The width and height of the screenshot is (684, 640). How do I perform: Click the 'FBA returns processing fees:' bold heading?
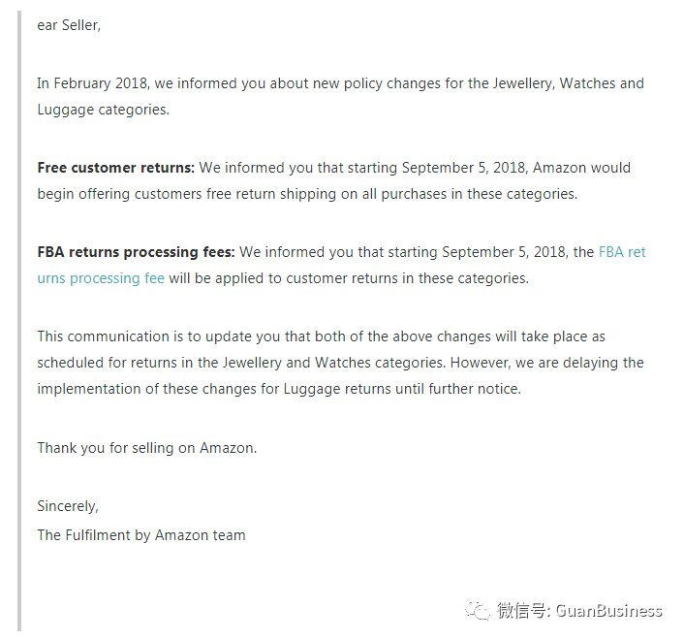click(136, 252)
